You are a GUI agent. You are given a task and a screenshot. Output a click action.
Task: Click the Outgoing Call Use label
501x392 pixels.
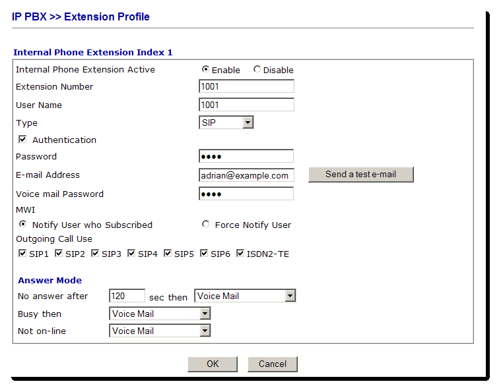54,239
